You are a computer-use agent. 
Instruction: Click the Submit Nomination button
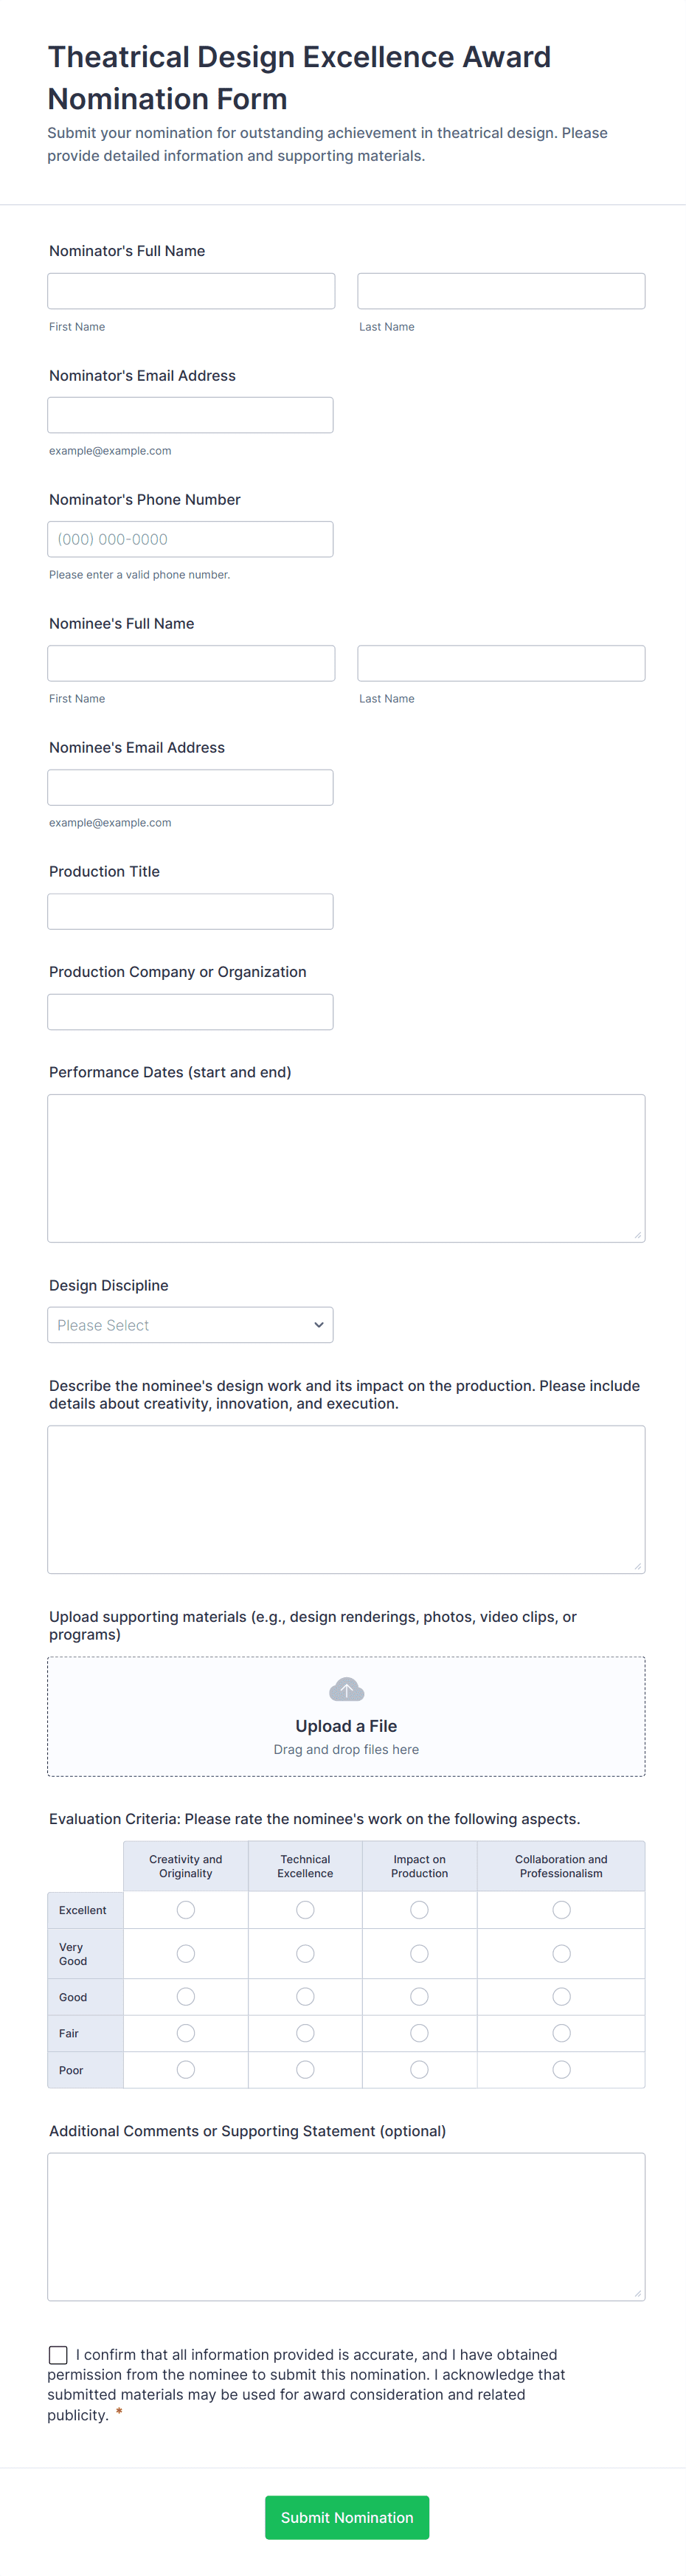point(346,2517)
